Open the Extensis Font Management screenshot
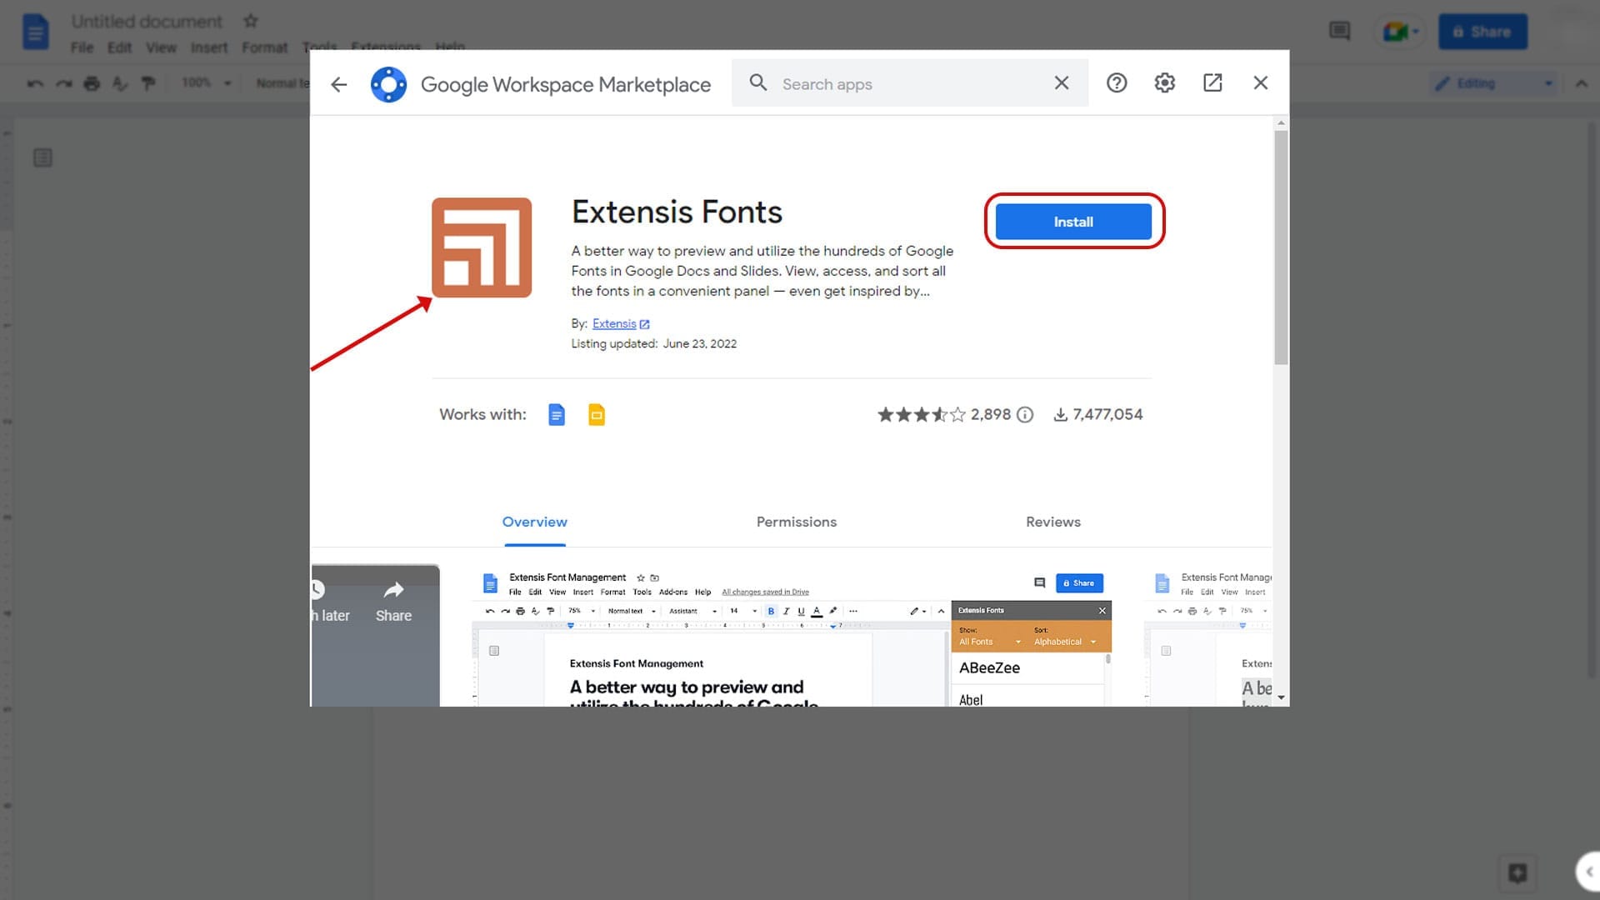This screenshot has width=1600, height=900. coord(792,636)
